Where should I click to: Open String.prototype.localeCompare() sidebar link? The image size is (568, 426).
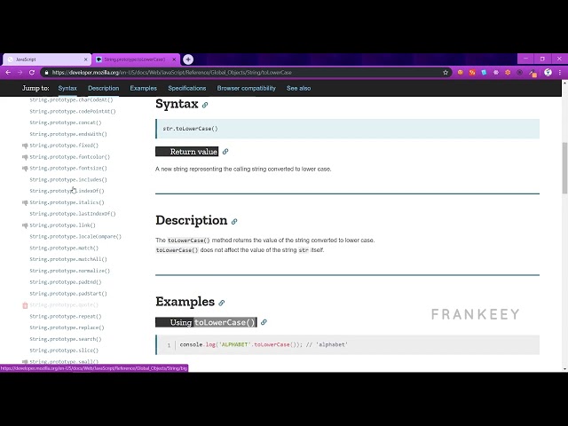tap(75, 237)
